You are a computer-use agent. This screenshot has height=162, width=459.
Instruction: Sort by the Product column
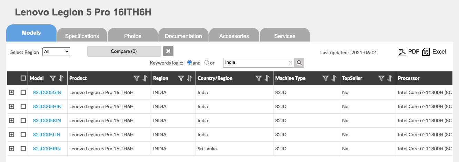pos(145,78)
